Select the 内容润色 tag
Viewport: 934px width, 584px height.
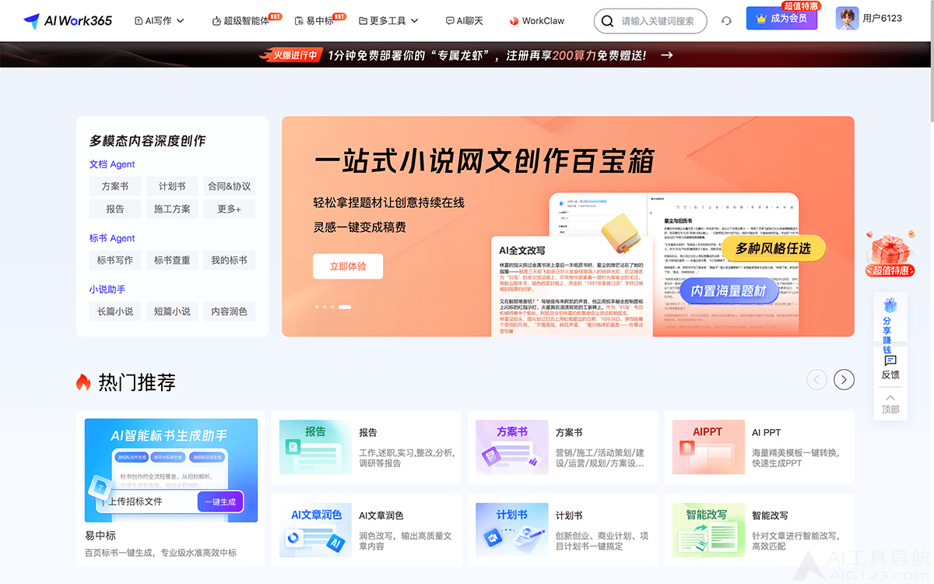230,311
